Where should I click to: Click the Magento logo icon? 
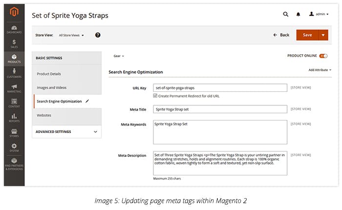point(14,11)
